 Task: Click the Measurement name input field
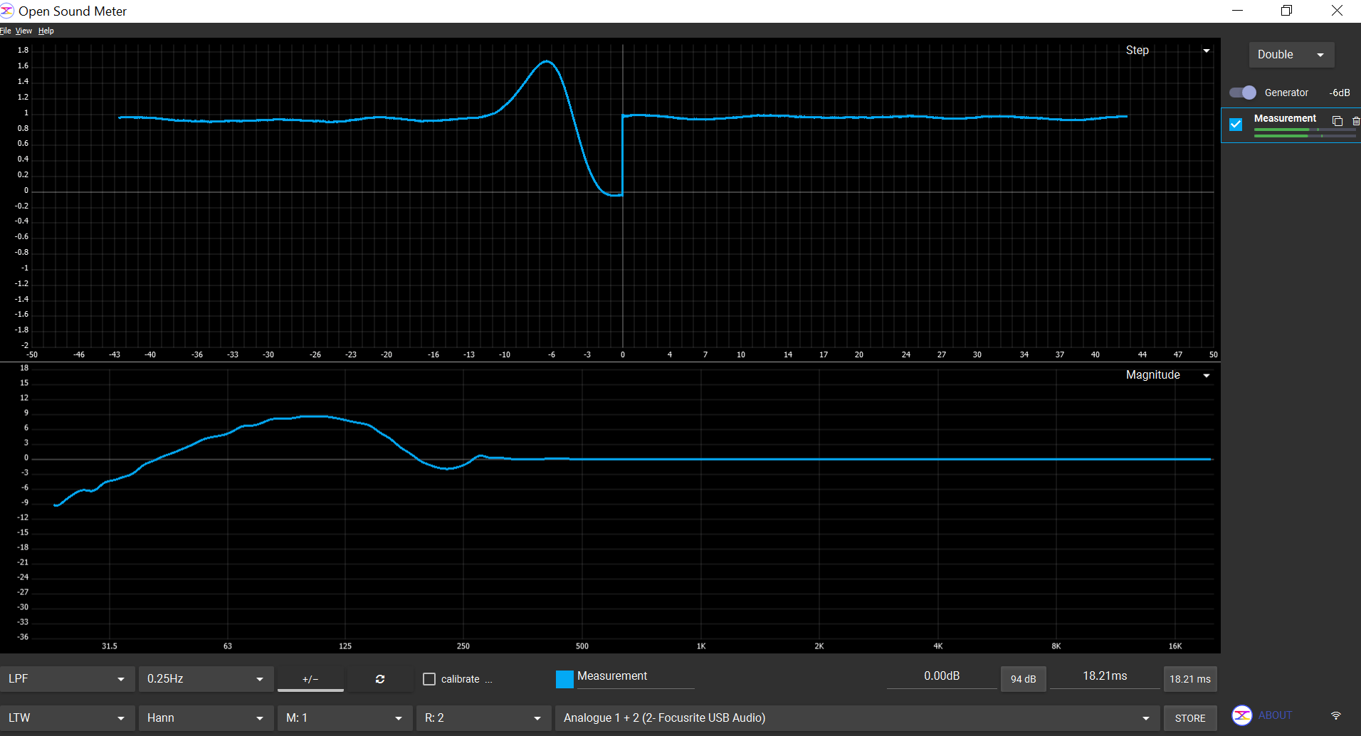pos(635,677)
